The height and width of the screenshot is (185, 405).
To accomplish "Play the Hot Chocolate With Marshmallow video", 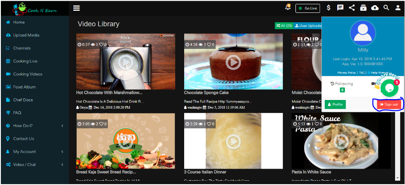I will tap(126, 62).
